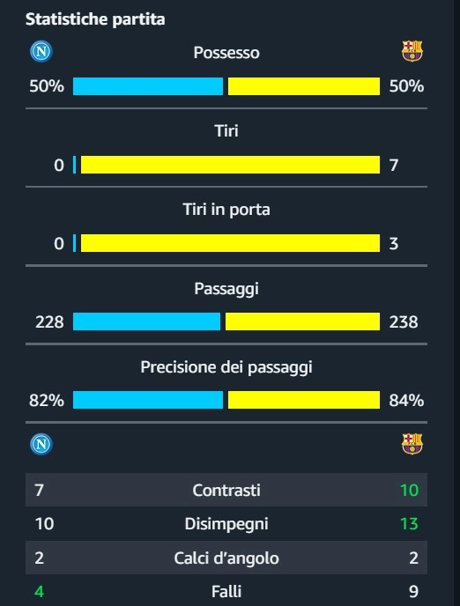Screen dimensions: 460x606
Task: Click the Barcelona crest above the Contrasti table
Action: pos(412,444)
